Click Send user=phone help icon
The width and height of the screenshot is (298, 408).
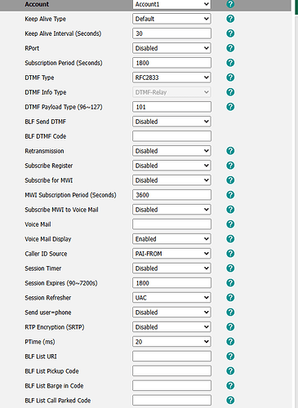[230, 313]
